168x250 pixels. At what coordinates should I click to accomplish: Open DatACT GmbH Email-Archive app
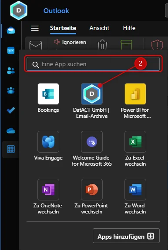point(92,101)
